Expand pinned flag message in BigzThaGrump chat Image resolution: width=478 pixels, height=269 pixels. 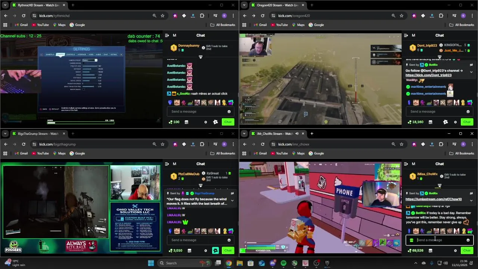(x=232, y=201)
